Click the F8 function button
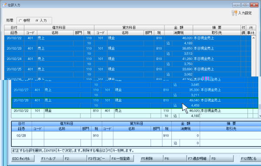 tap(222, 159)
